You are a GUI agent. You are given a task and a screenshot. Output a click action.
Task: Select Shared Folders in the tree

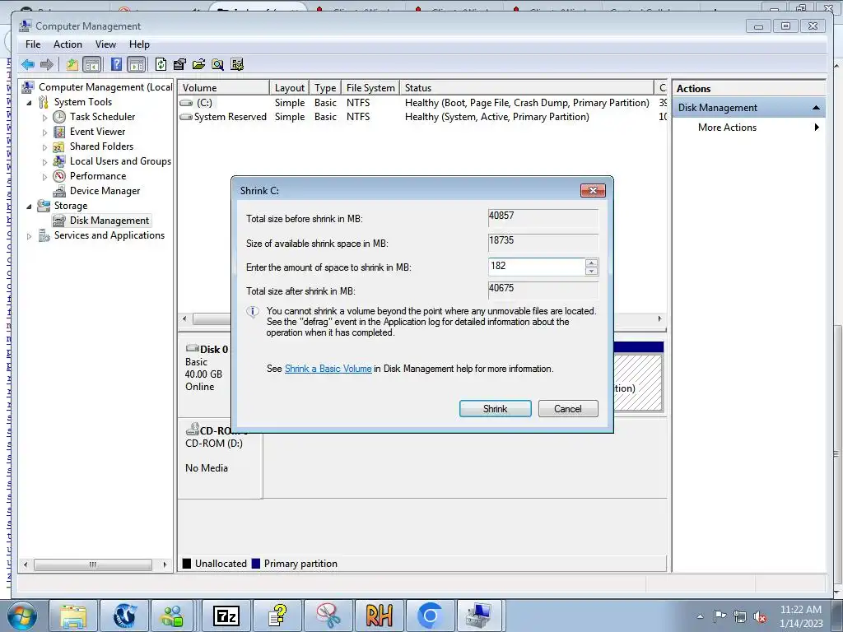pos(101,146)
